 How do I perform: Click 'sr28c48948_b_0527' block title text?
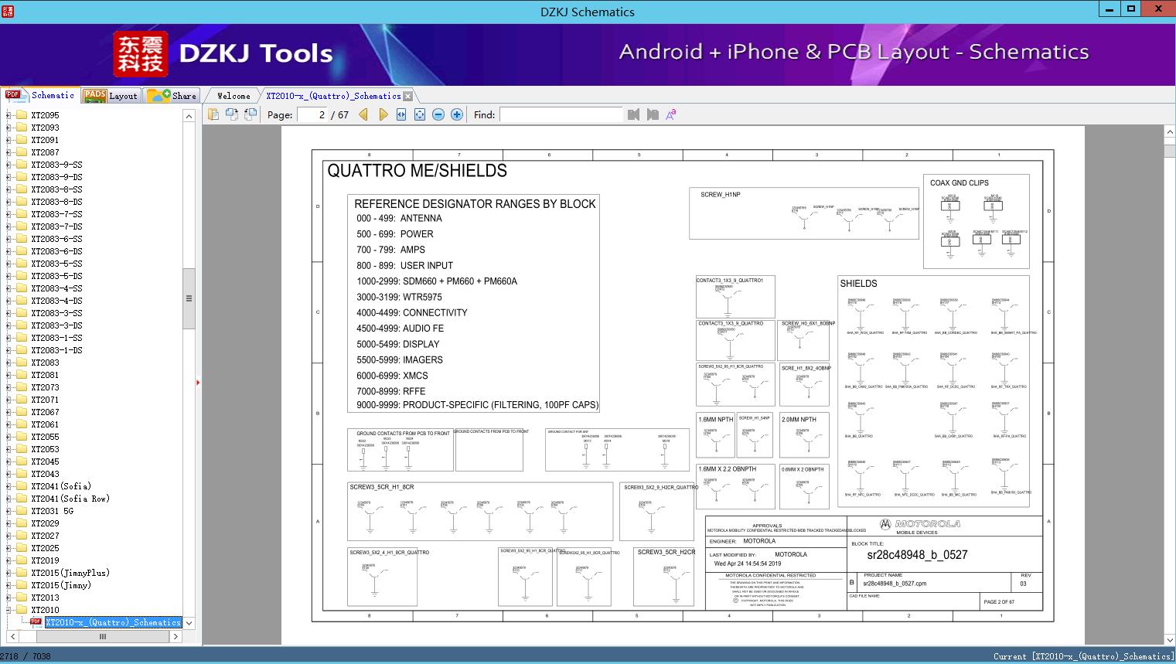pos(917,555)
